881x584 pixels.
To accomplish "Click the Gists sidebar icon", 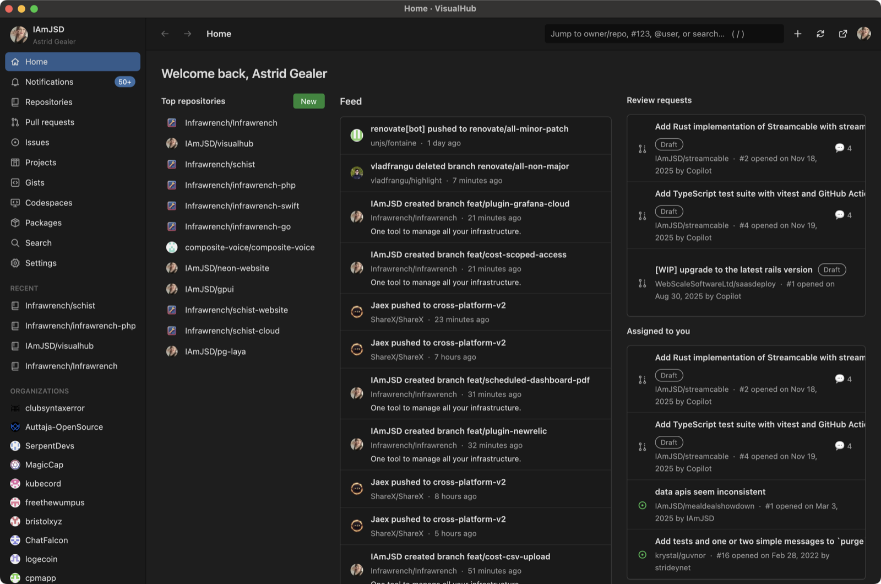I will [15, 182].
